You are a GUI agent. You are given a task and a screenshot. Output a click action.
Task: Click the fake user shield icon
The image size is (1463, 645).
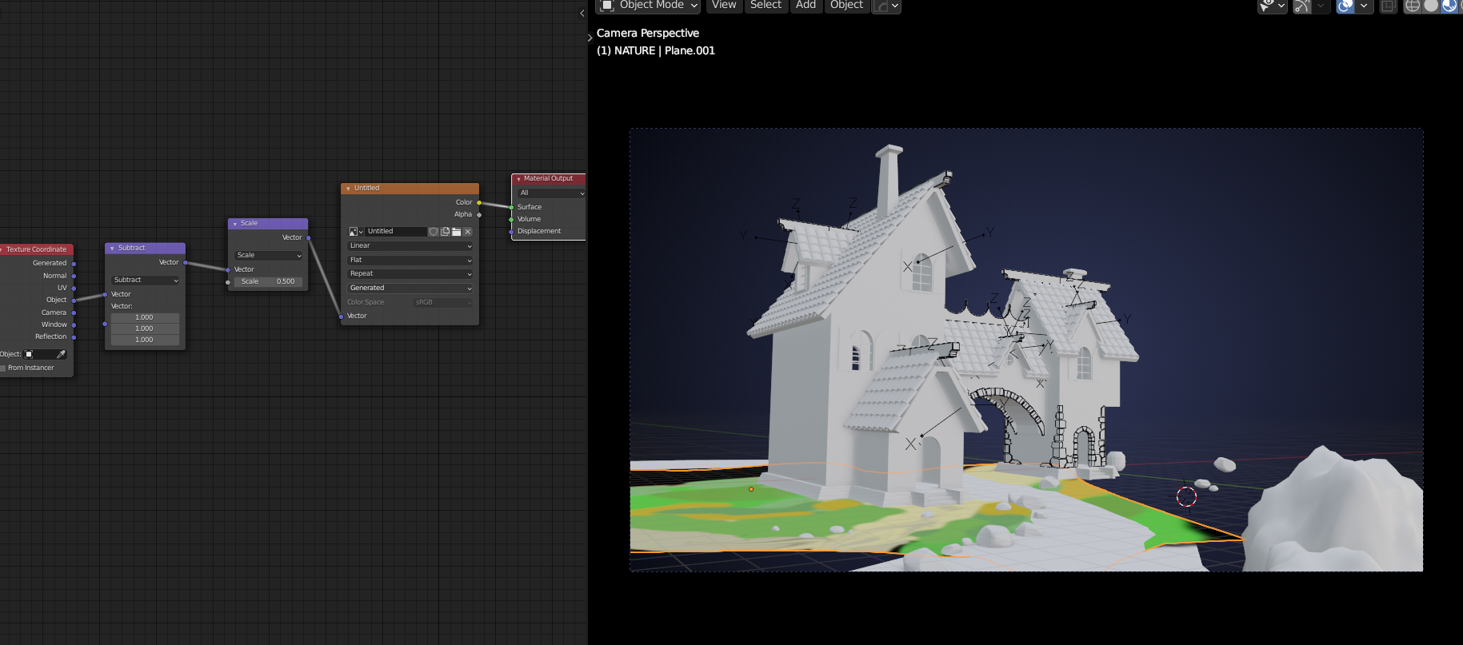tap(433, 232)
